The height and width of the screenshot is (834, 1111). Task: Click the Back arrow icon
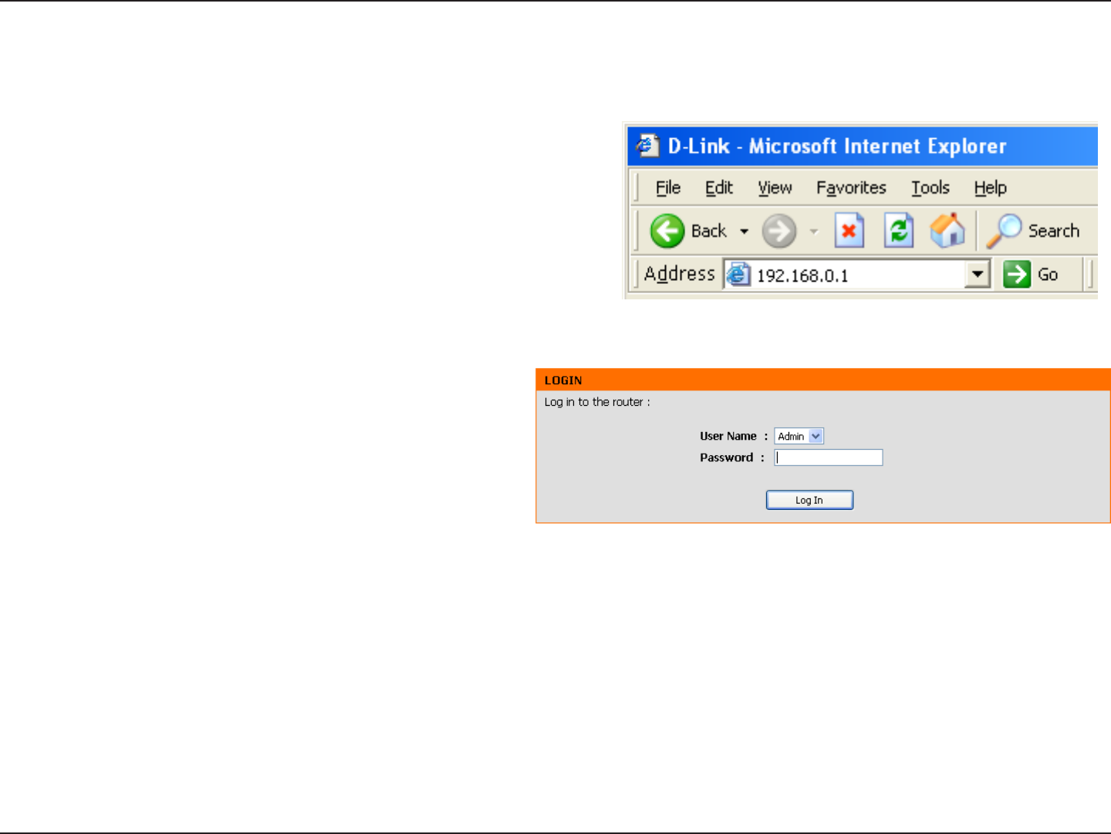click(667, 231)
